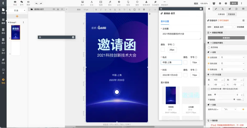Toggle the lock on 邀请函-首页 layer

tap(58, 9)
